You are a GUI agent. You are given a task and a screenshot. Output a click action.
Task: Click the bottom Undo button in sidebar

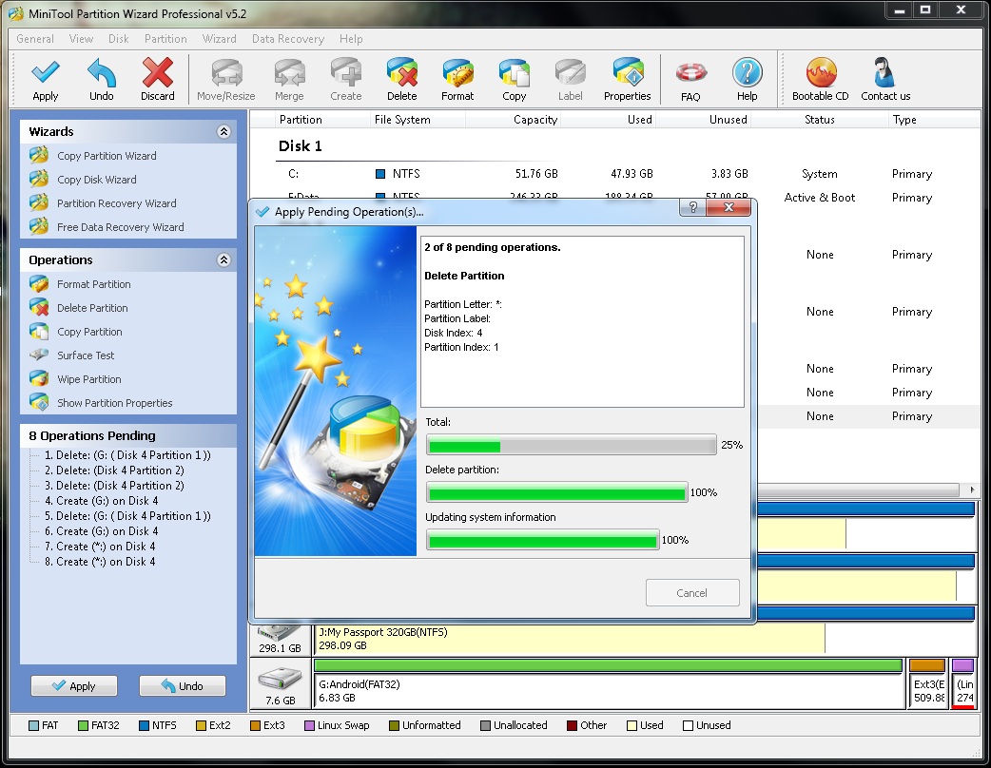[182, 685]
